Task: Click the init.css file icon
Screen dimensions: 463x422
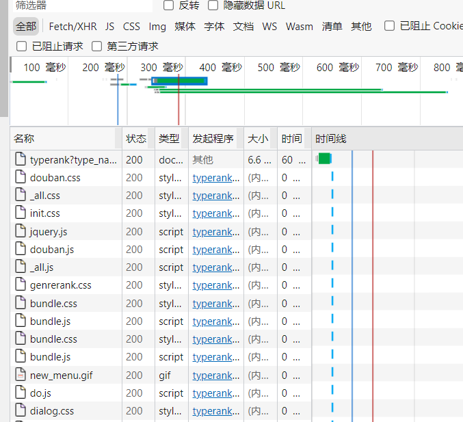Action: tap(21, 212)
